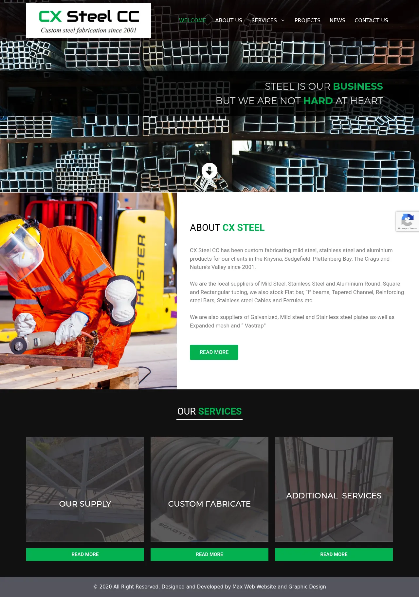
Task: Click the grinder worker photo
Action: [88, 291]
